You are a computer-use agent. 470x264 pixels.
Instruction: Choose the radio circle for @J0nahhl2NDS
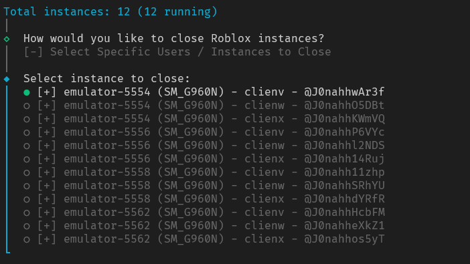click(x=27, y=146)
